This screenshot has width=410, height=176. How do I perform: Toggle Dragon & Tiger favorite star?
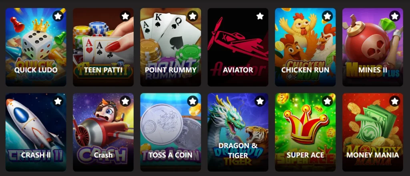click(x=260, y=101)
